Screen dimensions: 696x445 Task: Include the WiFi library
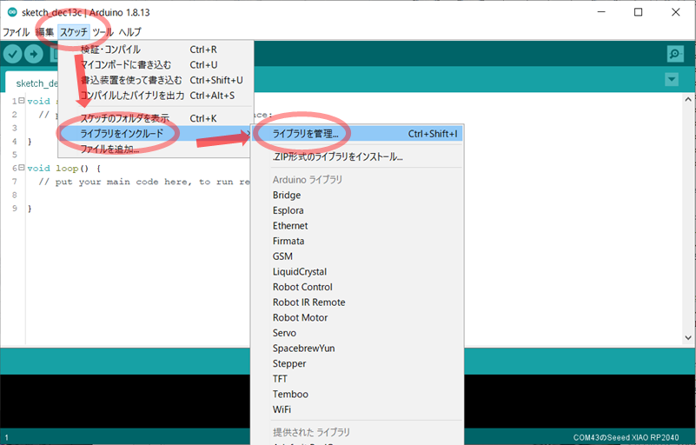coord(357,409)
